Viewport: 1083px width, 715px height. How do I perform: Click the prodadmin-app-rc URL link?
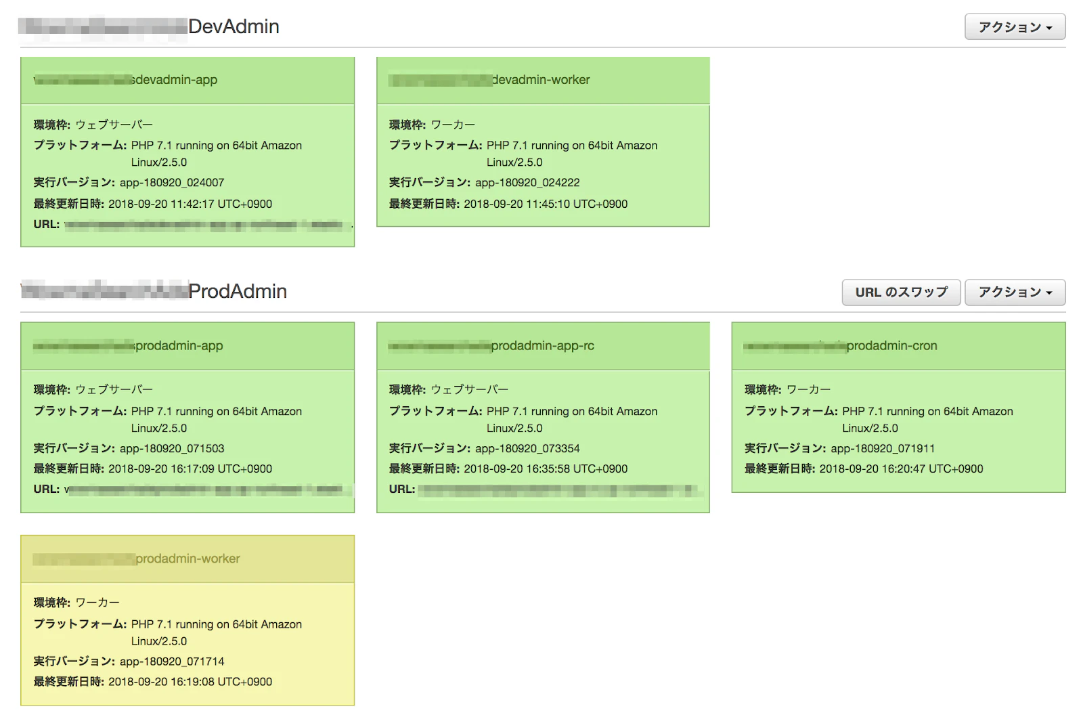[561, 490]
